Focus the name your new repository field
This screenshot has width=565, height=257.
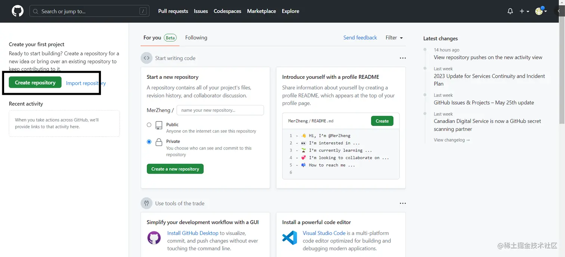coord(220,110)
